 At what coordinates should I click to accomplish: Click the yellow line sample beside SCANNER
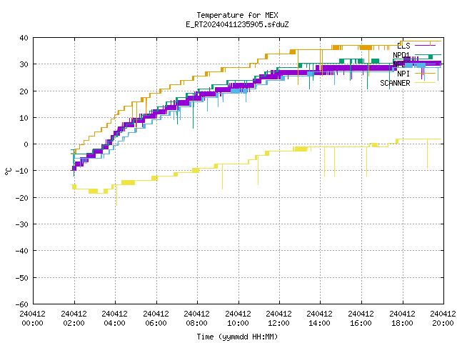[x=426, y=83]
